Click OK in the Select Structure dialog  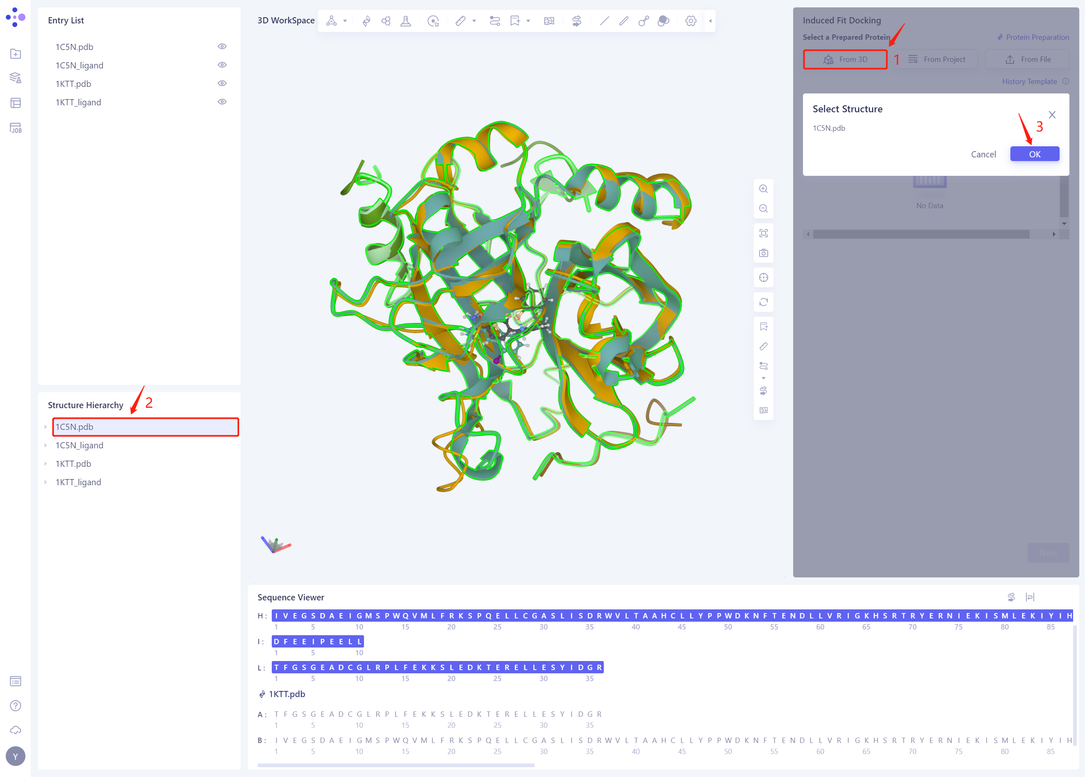(1035, 154)
